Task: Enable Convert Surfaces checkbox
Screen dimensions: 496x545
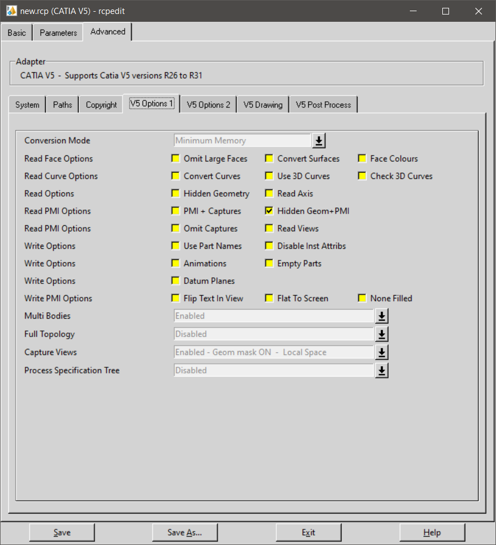Action: point(269,159)
